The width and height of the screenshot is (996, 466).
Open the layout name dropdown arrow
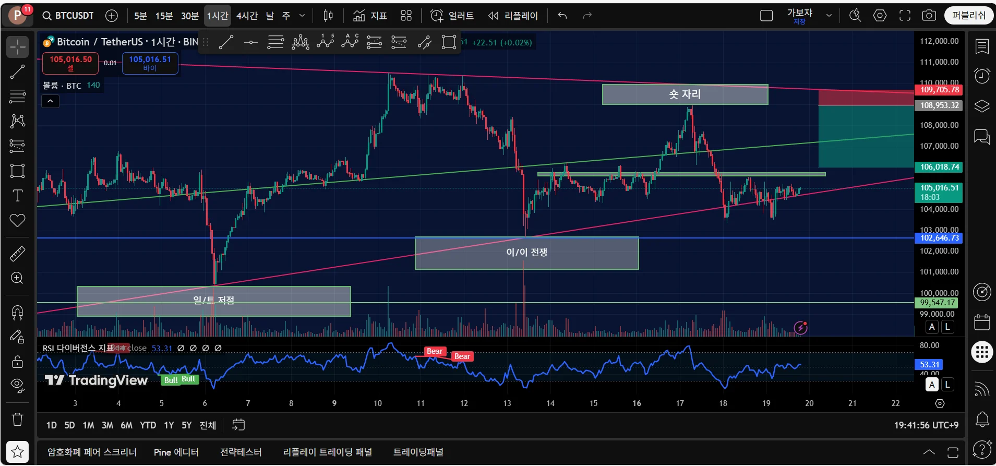(x=829, y=16)
